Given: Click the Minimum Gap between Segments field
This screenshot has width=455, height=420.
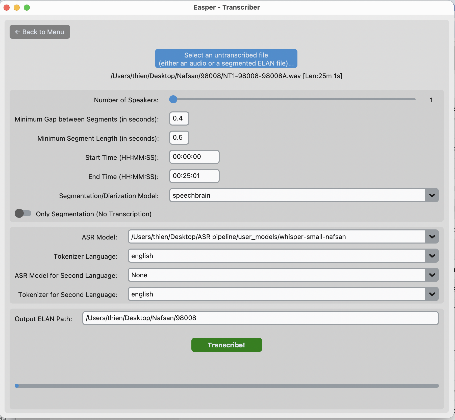Looking at the screenshot, I should tap(179, 118).
